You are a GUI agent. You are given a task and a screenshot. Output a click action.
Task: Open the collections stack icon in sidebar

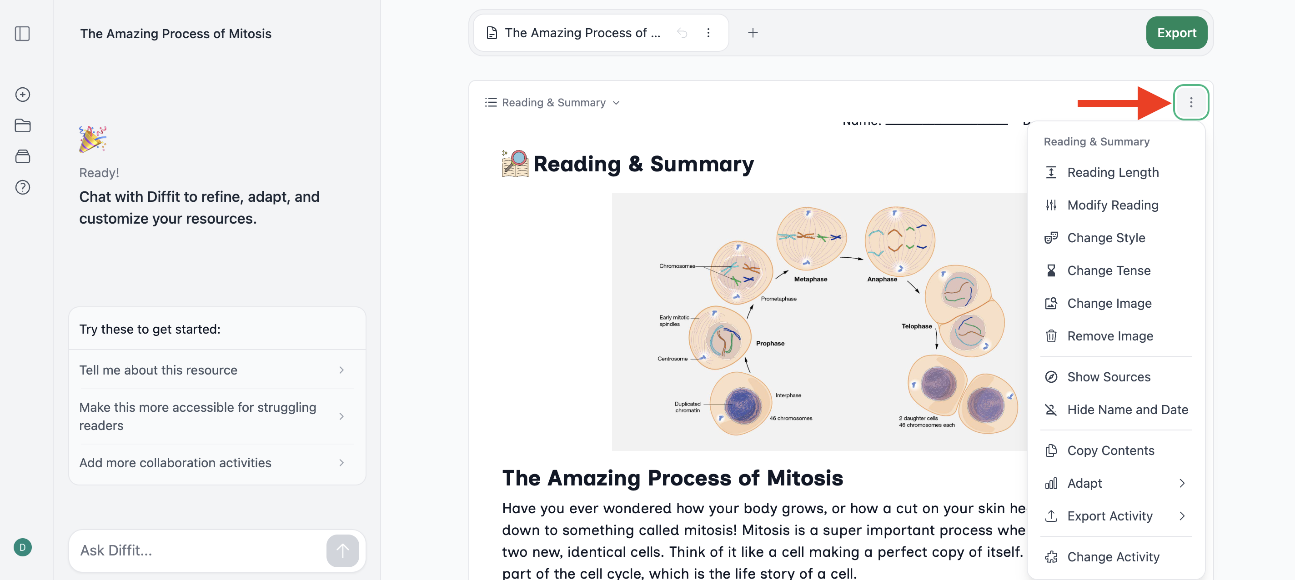point(22,156)
